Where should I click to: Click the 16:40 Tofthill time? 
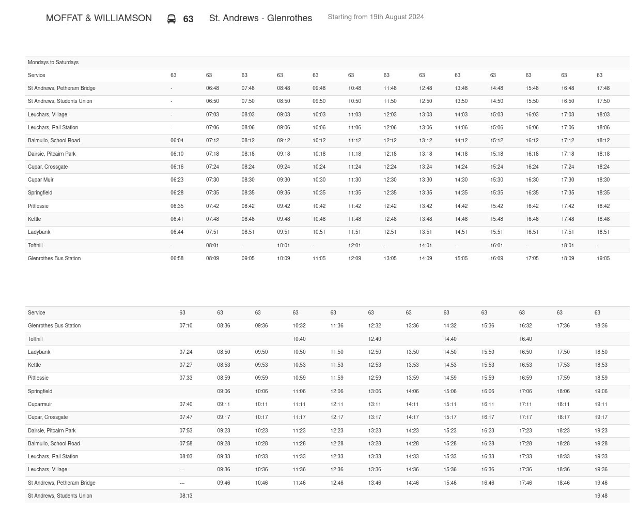(525, 339)
